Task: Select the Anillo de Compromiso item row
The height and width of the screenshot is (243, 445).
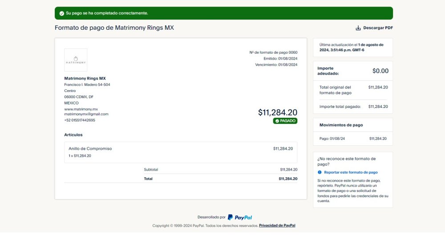Action: pos(181,152)
